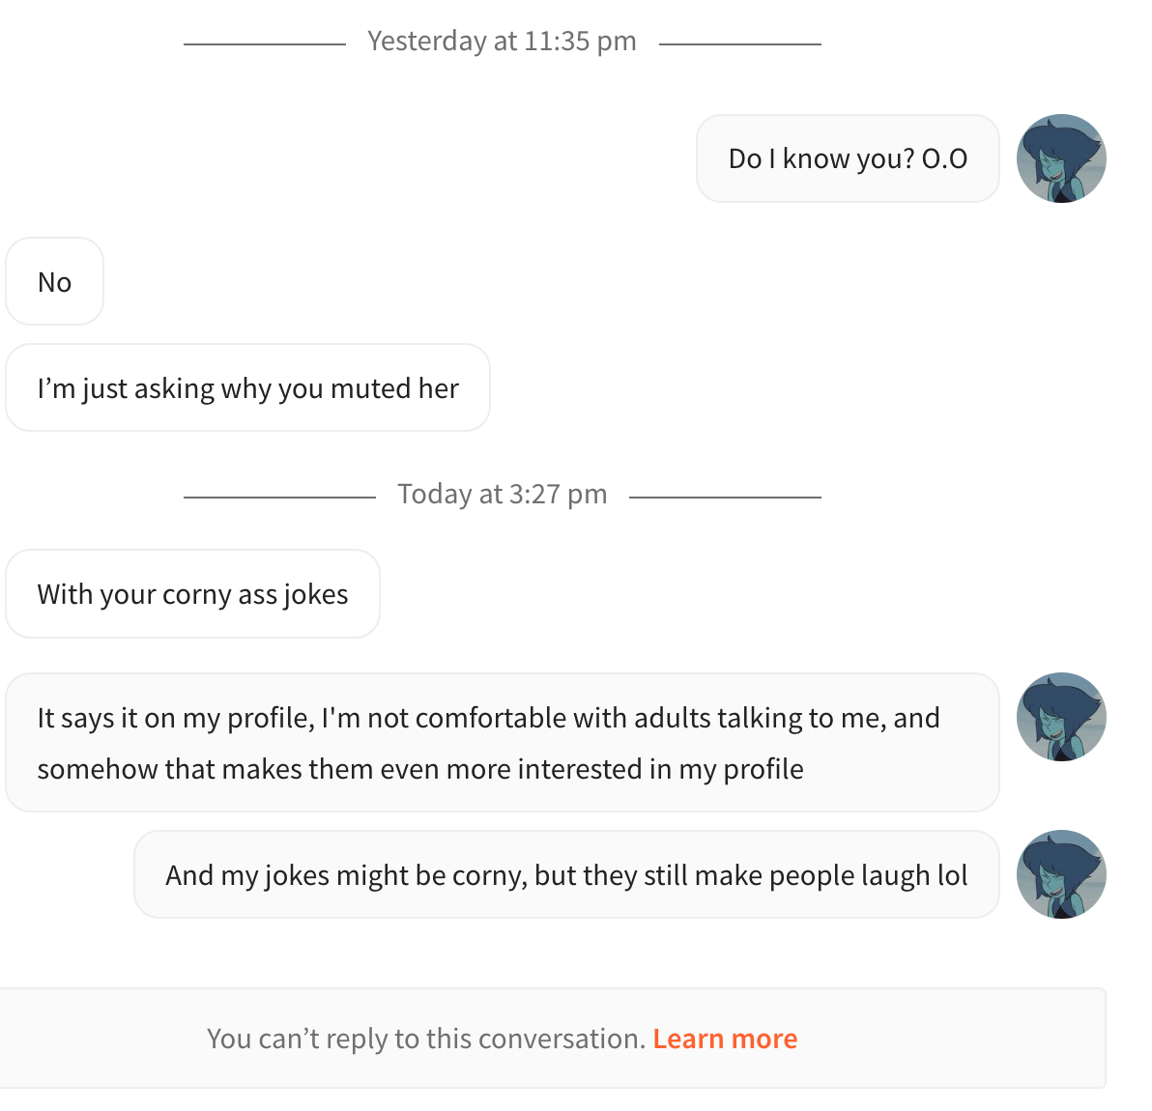
Task: Click the "Today at 3:27 pm" timestamp
Action: [502, 495]
